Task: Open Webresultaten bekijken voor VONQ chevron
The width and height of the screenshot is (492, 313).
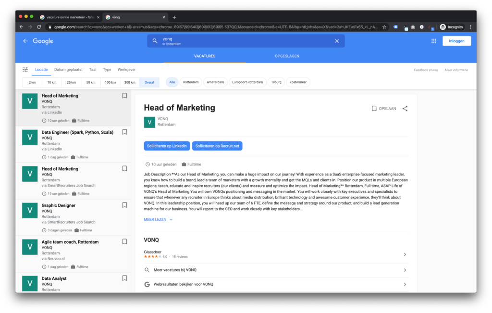Action: point(405,284)
